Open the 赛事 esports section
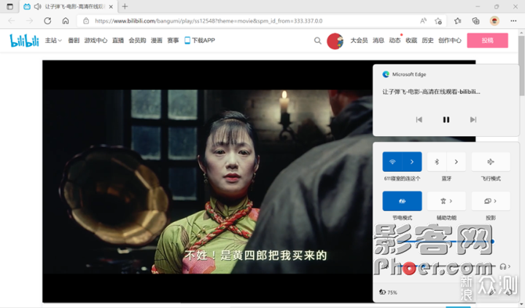525x308 pixels. point(173,41)
